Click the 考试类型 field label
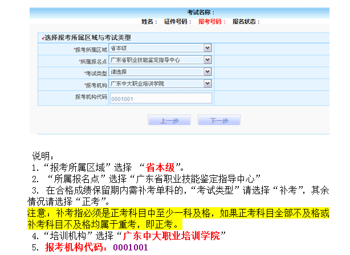This screenshot has width=350, height=255. point(96,73)
